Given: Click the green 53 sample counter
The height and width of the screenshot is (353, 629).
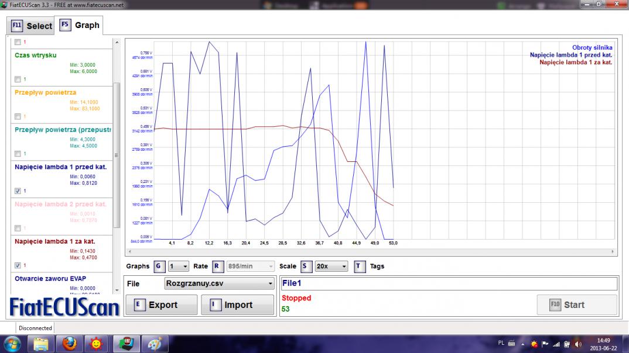Looking at the screenshot, I should pyautogui.click(x=286, y=309).
